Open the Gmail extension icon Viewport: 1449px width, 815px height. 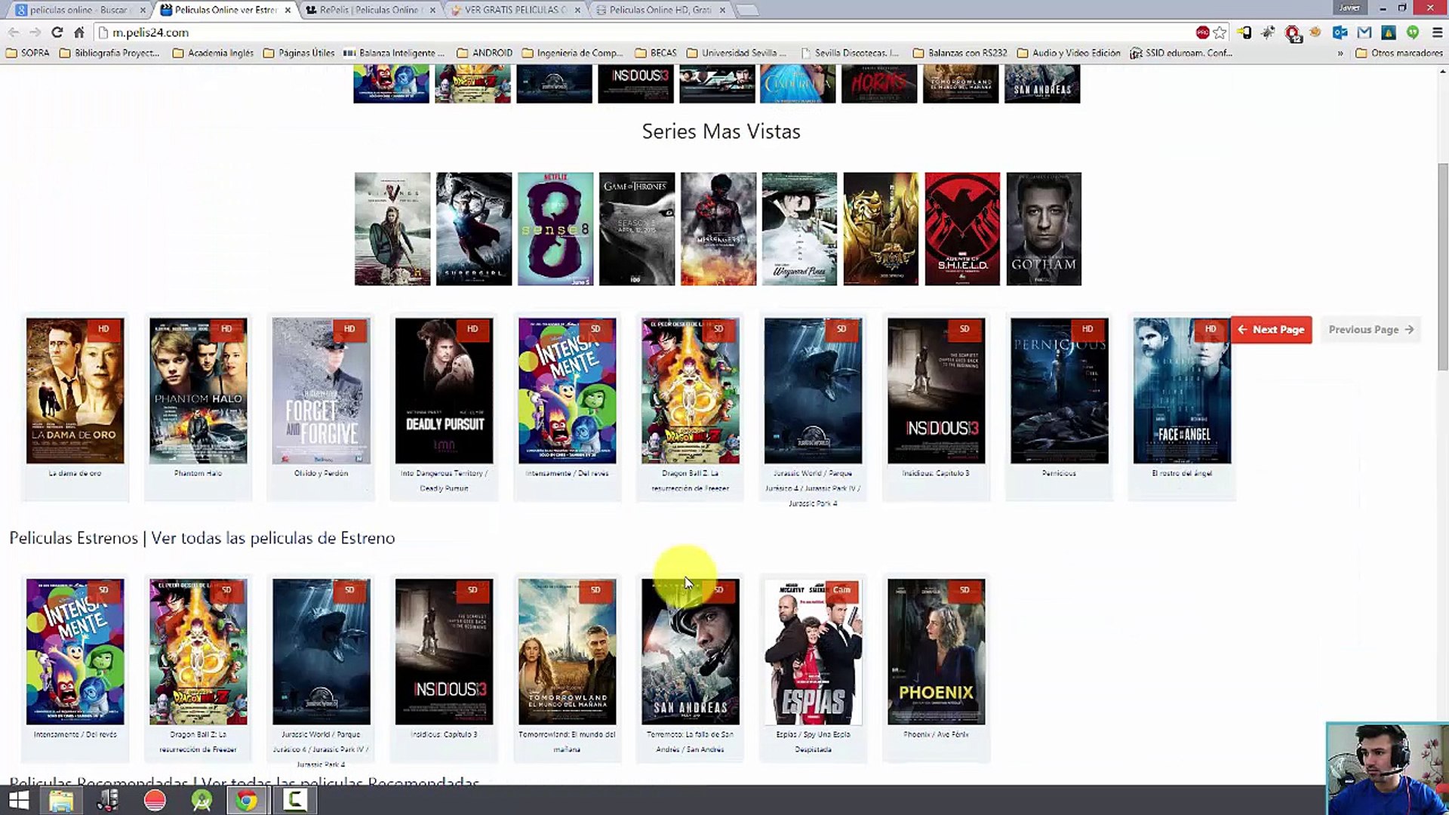pyautogui.click(x=1364, y=32)
